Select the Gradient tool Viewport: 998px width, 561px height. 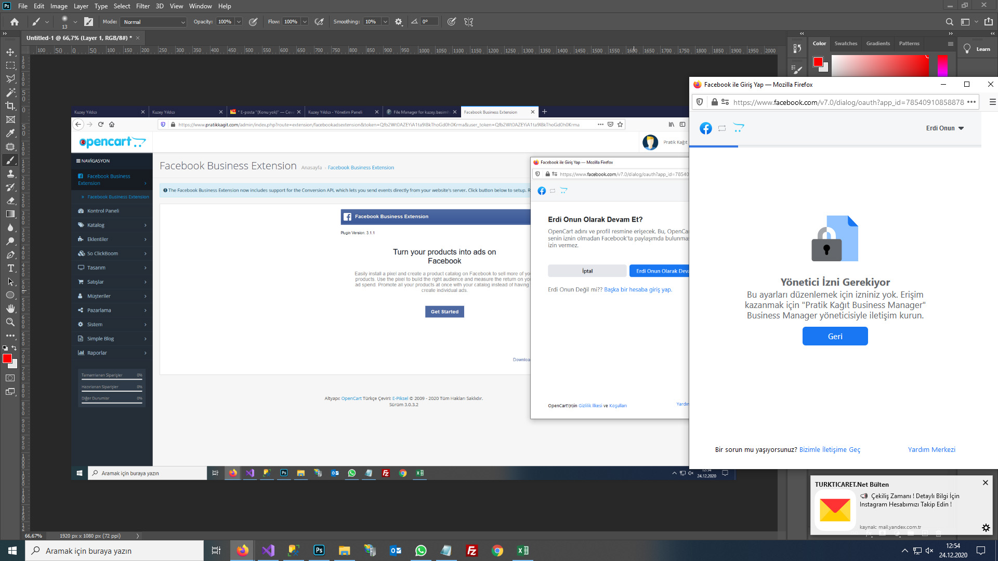[10, 214]
